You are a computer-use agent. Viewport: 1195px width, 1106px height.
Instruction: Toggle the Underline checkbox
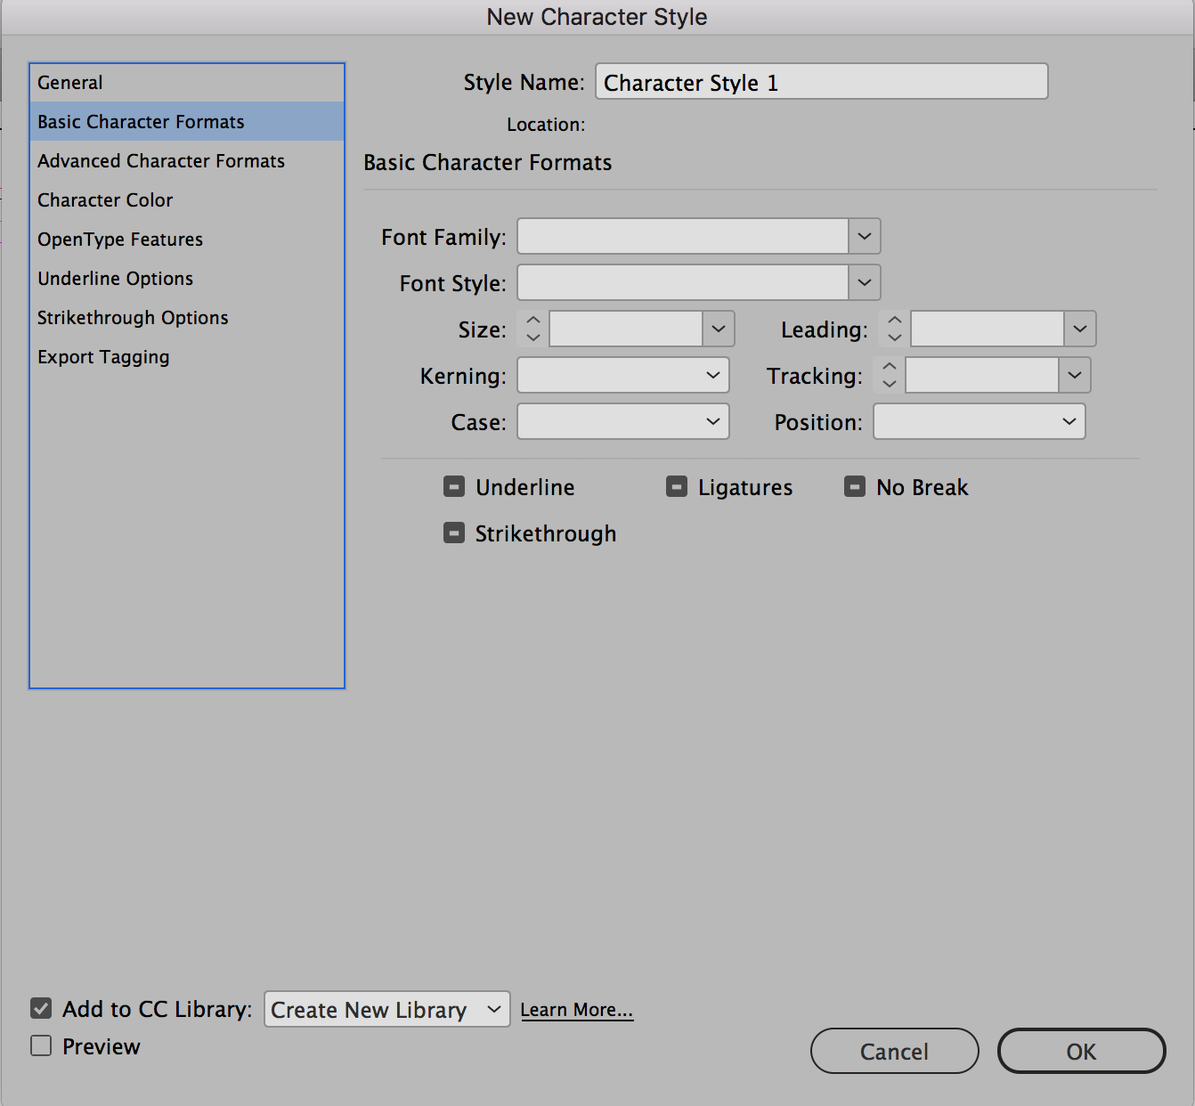coord(454,487)
